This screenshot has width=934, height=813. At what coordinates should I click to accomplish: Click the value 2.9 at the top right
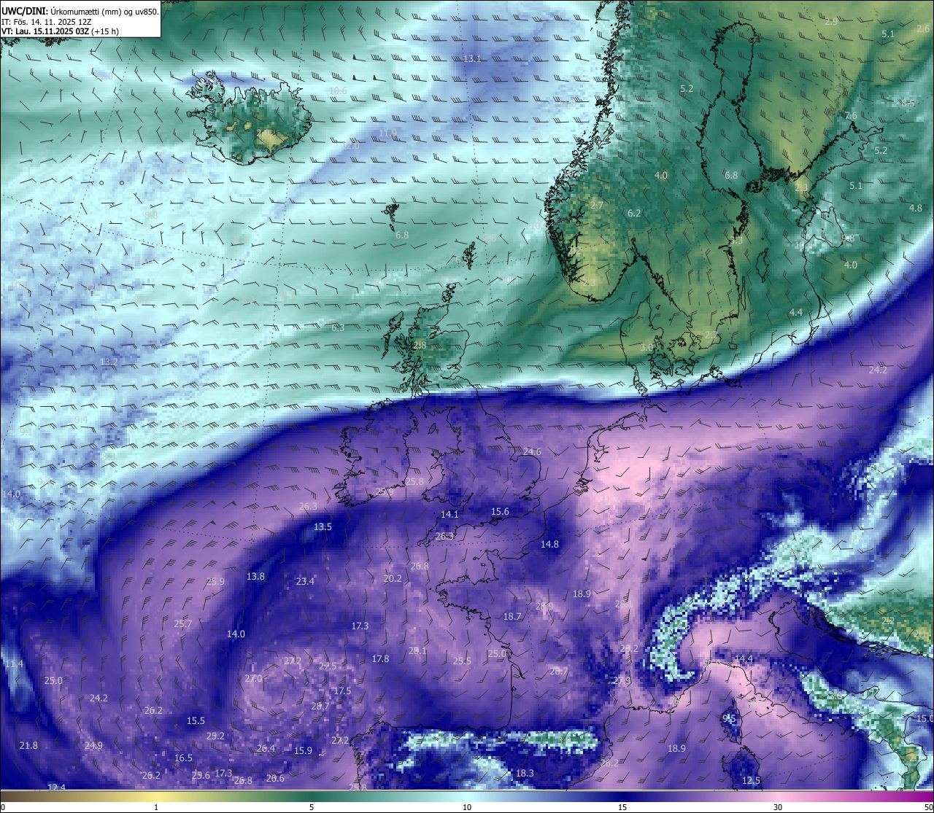coord(831,22)
